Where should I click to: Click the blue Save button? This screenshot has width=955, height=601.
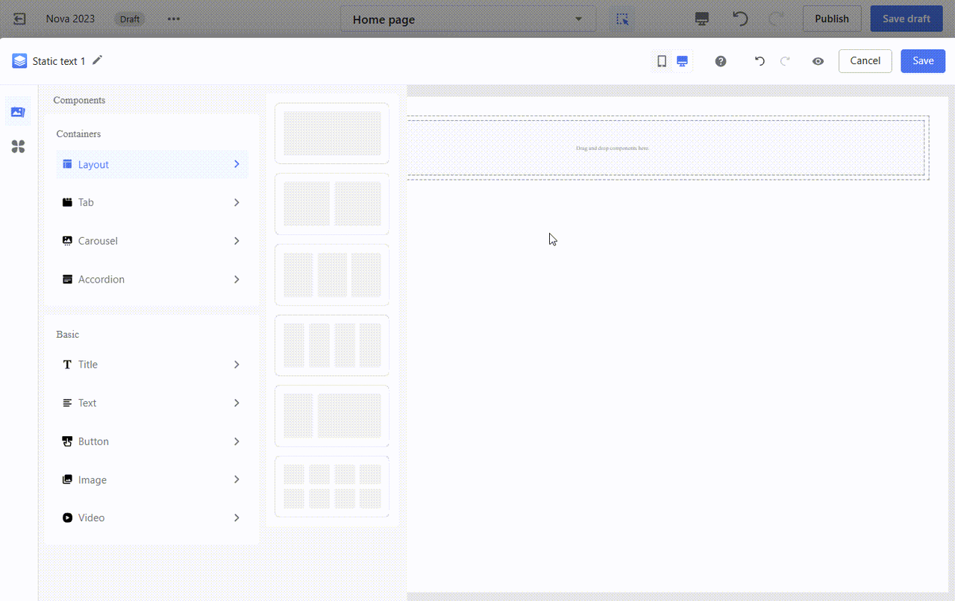pos(923,61)
